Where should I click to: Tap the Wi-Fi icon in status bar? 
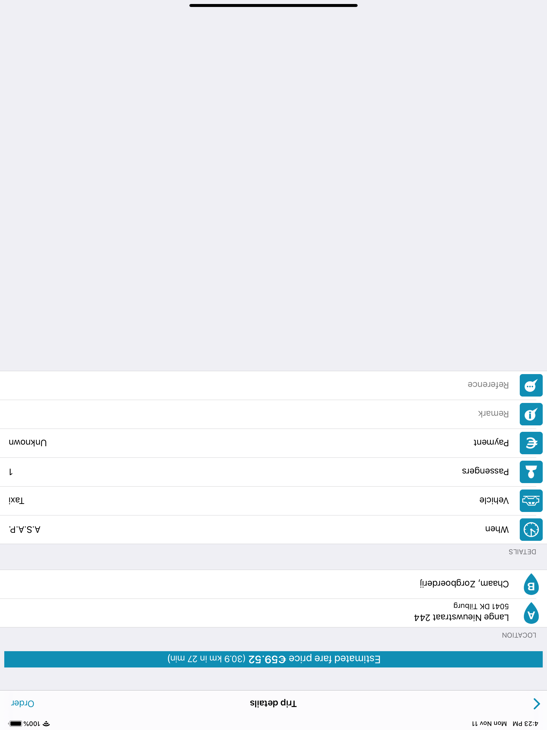tap(46, 723)
